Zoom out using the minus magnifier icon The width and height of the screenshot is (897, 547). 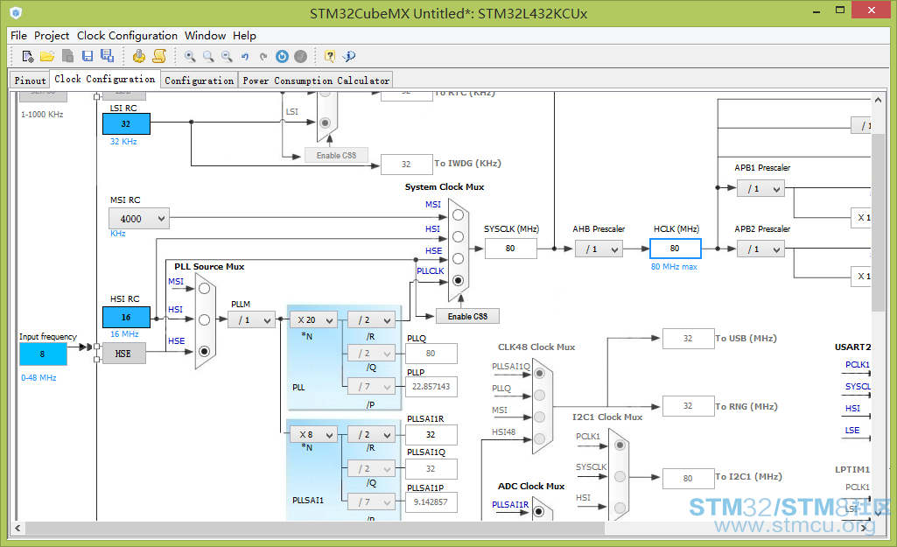point(228,56)
